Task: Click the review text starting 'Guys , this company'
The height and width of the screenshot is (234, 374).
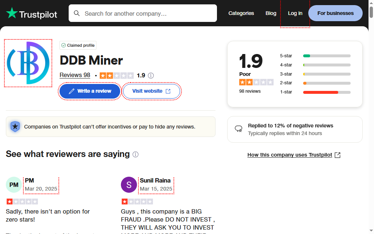Action: tap(168, 221)
